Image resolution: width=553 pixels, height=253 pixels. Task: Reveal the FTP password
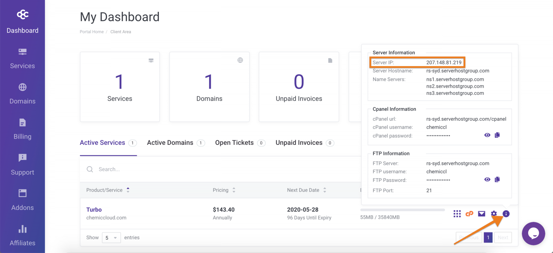click(487, 179)
